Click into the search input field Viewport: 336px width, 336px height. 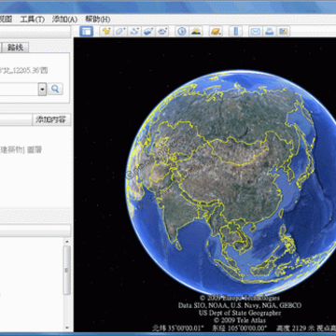point(19,90)
